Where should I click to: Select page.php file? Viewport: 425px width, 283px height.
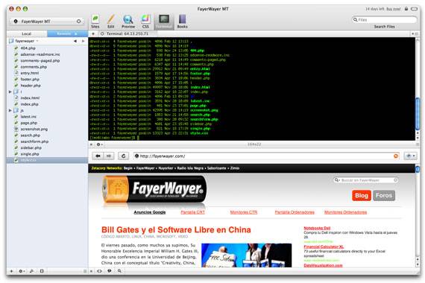tap(29, 123)
